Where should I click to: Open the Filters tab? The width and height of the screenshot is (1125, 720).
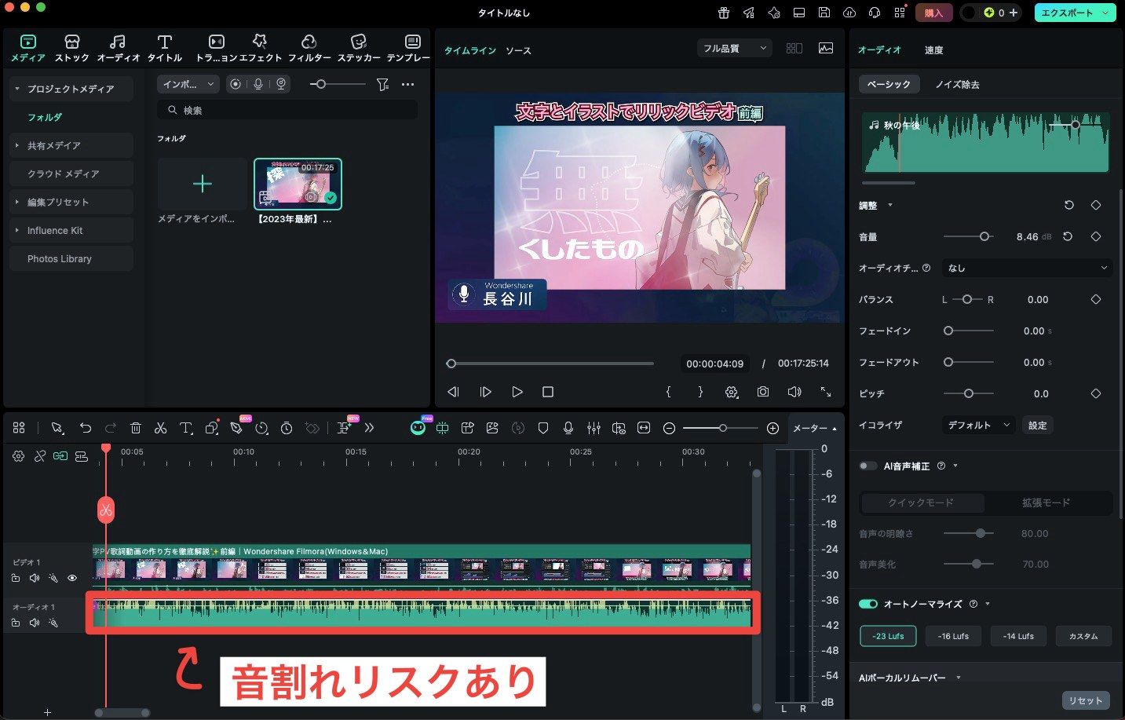309,49
